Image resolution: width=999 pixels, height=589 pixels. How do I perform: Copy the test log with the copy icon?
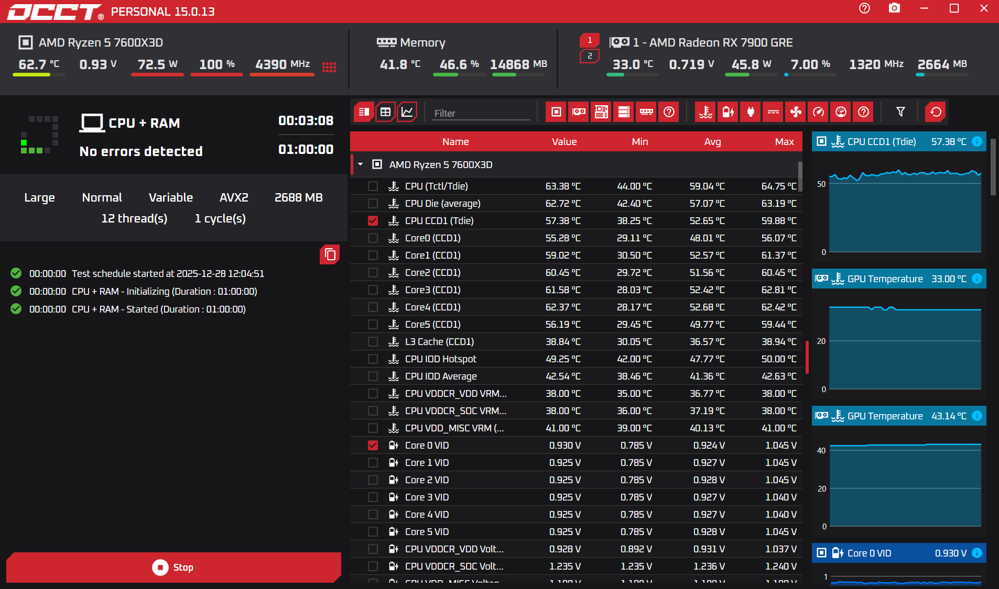[330, 254]
